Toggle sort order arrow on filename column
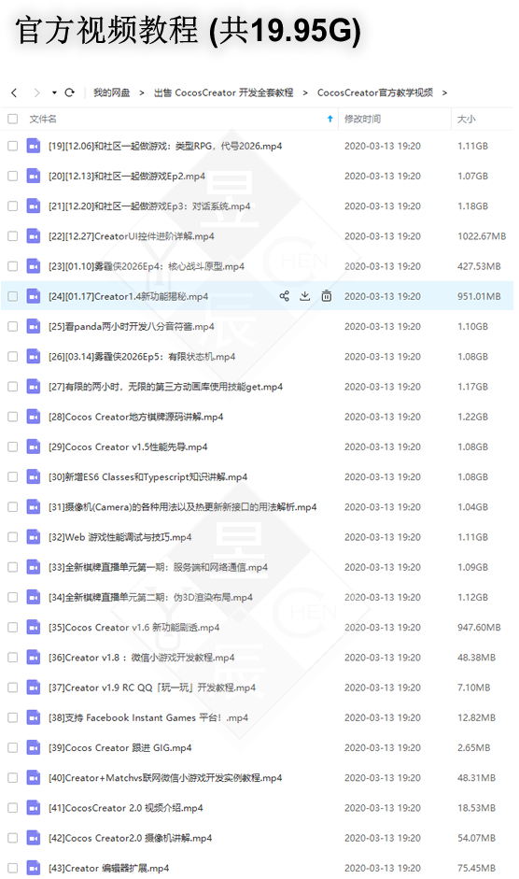 pos(330,119)
